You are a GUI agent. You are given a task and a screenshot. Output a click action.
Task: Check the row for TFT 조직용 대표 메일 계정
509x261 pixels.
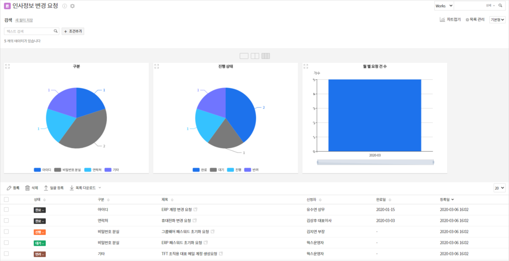coord(6,253)
